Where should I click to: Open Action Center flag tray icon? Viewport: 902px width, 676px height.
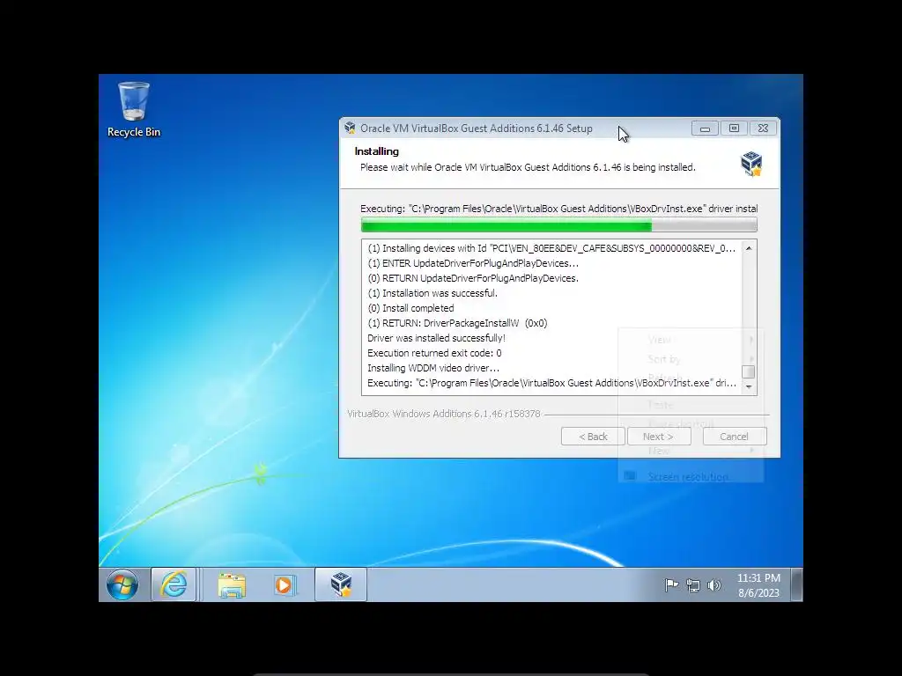[x=671, y=585]
